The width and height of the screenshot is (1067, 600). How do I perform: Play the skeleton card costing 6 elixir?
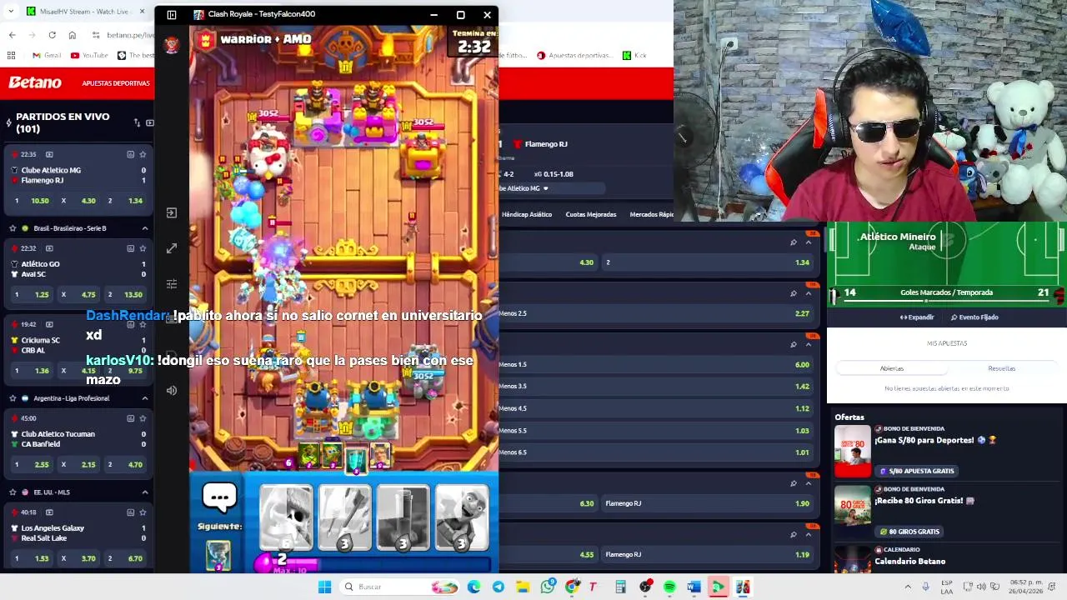(286, 517)
